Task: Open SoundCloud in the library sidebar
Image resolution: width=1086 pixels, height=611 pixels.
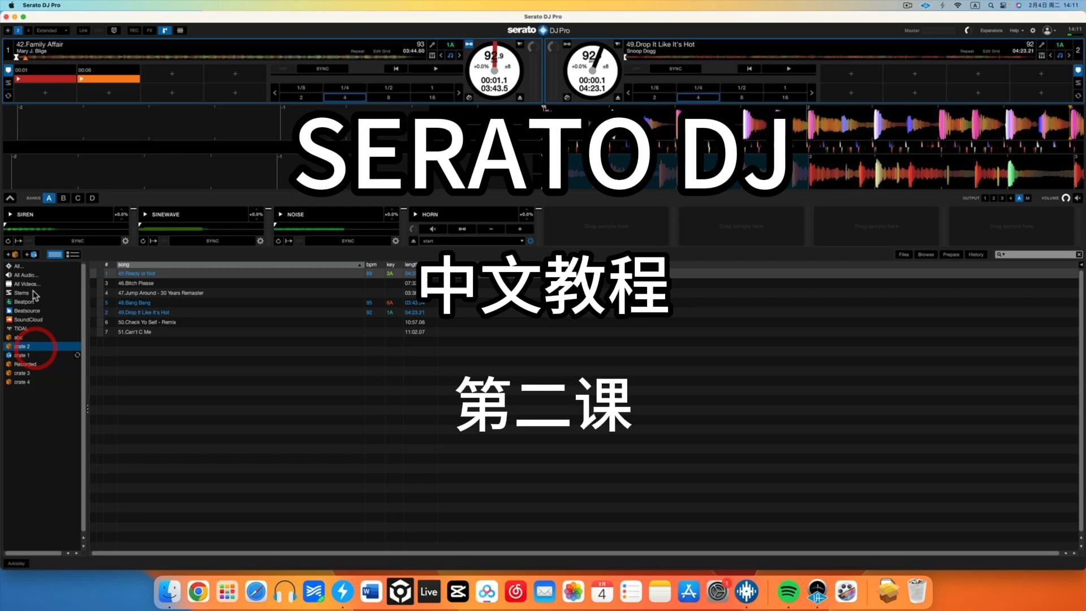Action: tap(28, 319)
